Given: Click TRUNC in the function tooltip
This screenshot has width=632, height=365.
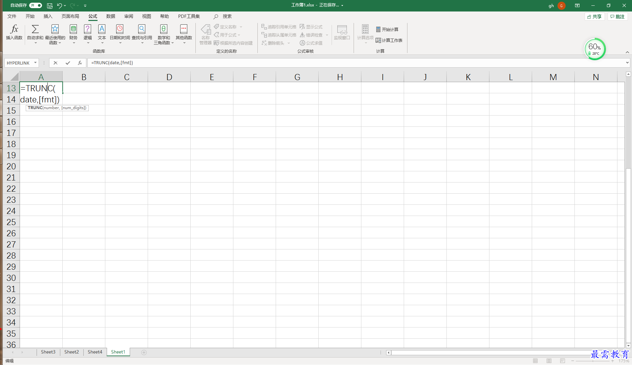Looking at the screenshot, I should [x=35, y=108].
